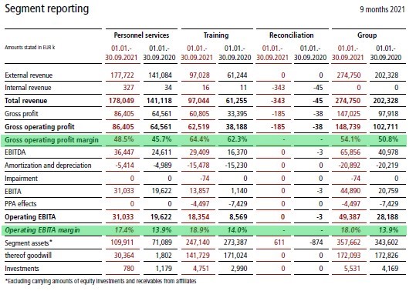
Task: Select the thereof goodwill row label
Action: click(x=28, y=256)
